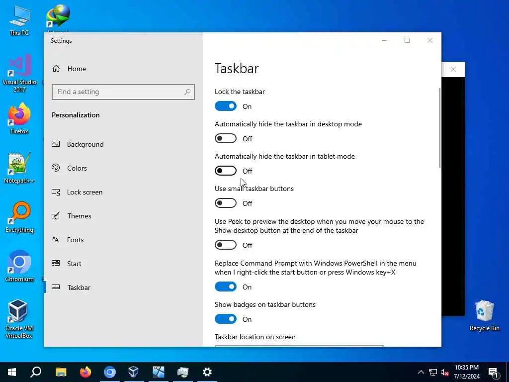Open the Colors personalization page

click(x=123, y=168)
